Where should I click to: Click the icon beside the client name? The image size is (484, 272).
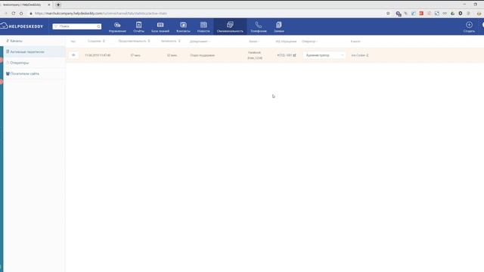[367, 55]
